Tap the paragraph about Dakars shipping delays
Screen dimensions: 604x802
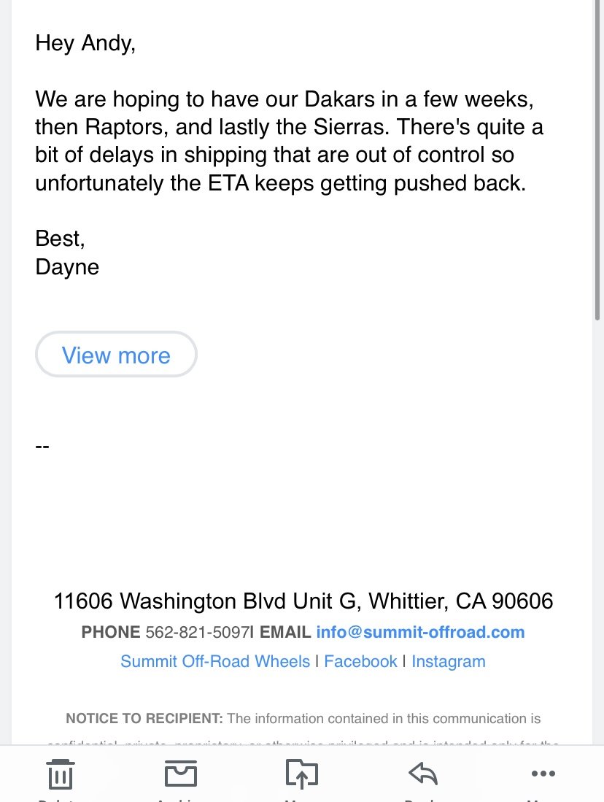tap(289, 141)
